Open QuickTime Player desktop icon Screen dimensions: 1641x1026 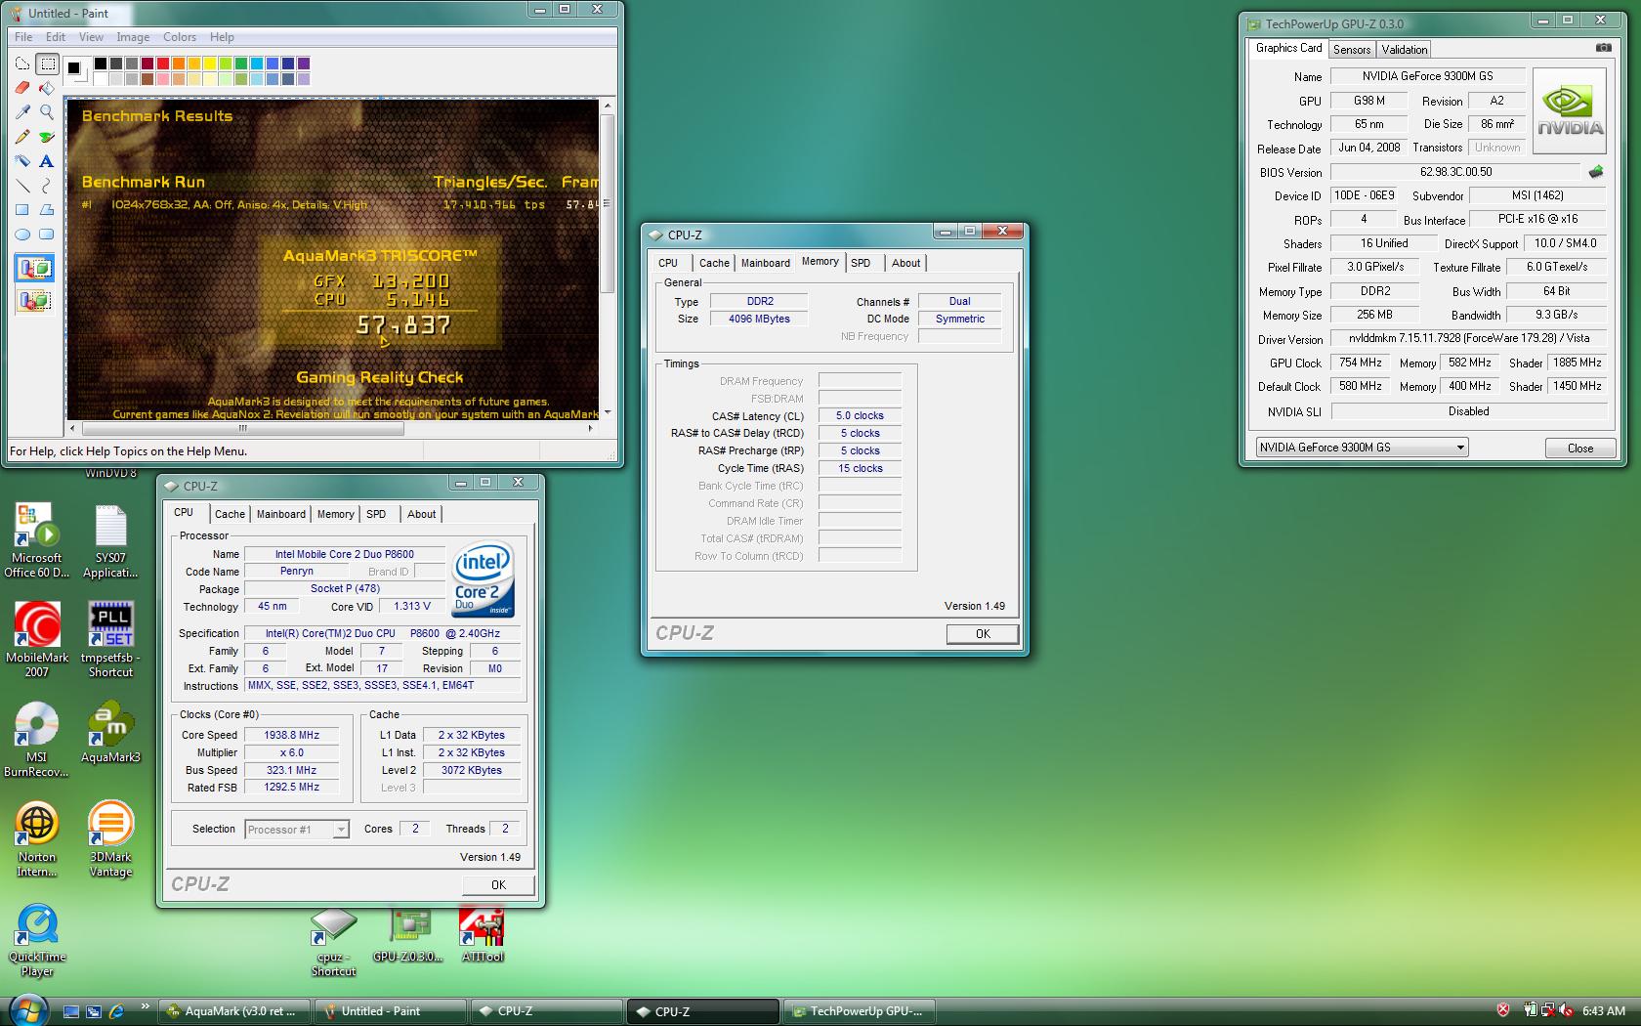pos(37,940)
